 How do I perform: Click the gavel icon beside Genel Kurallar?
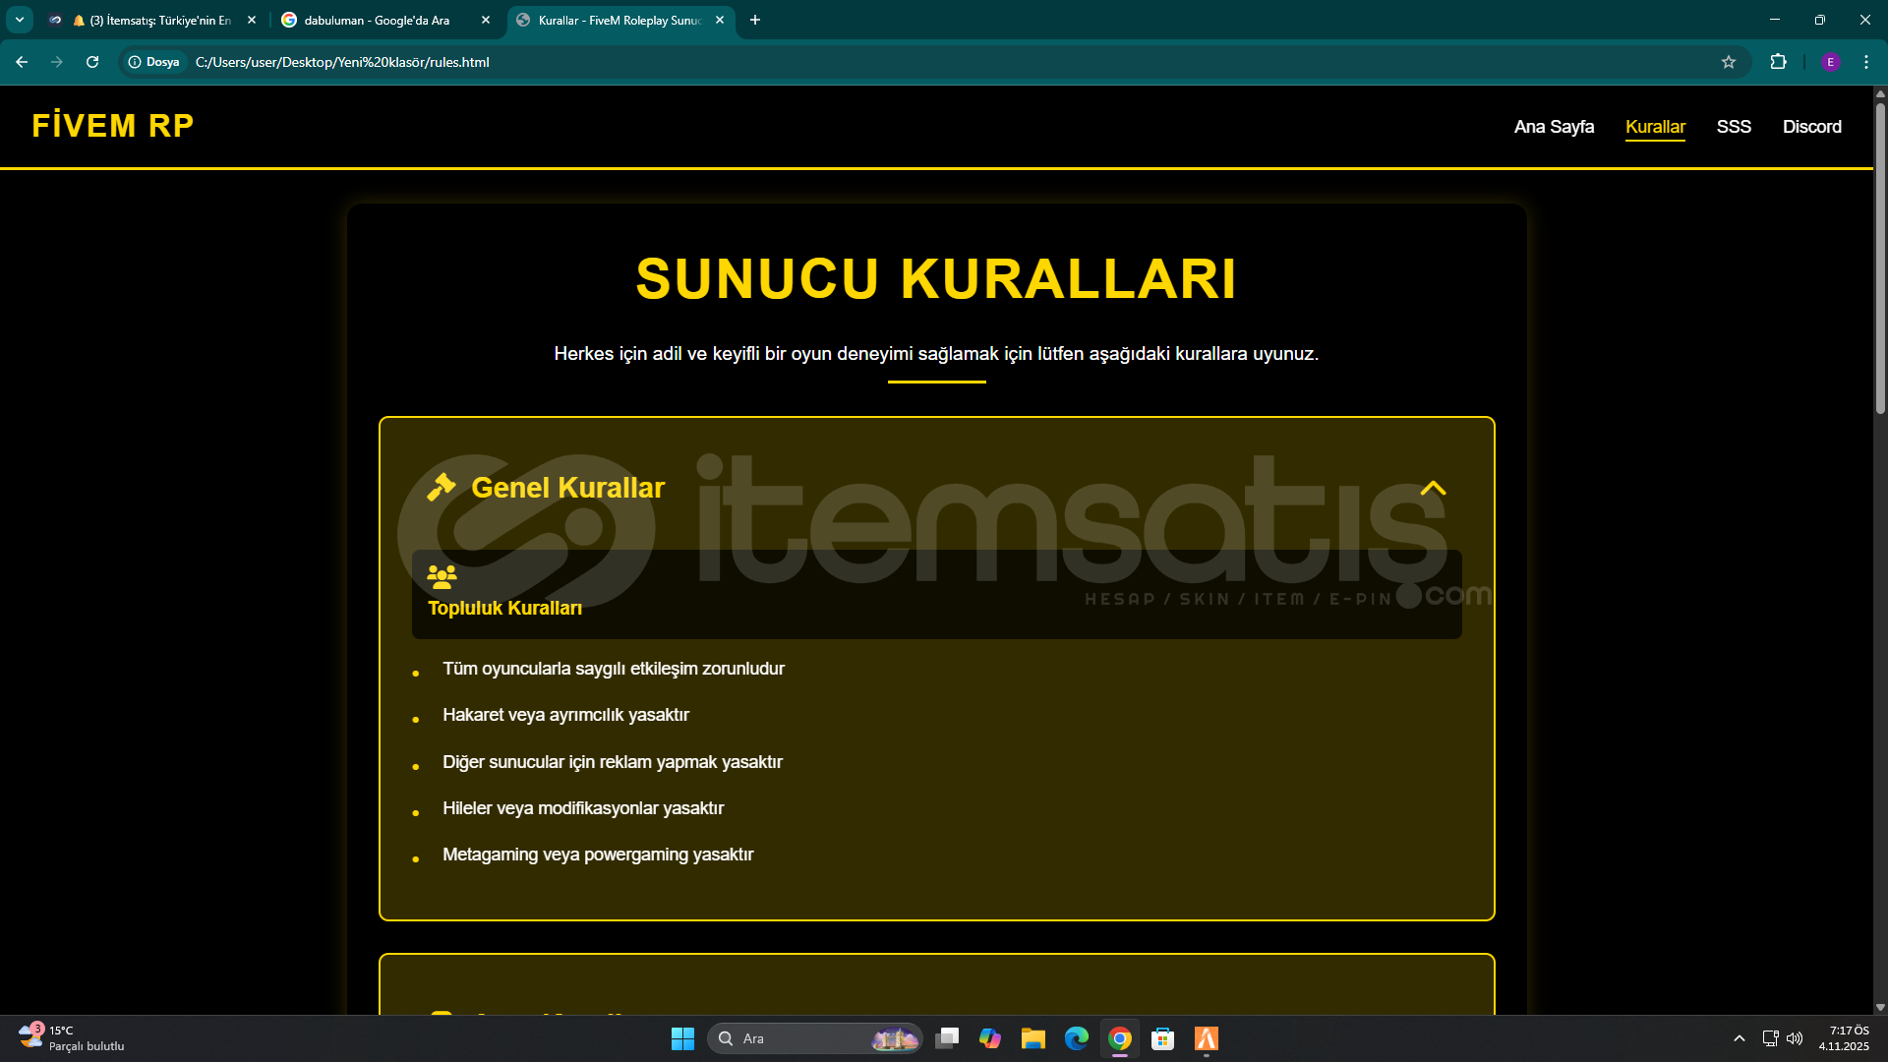[x=442, y=487]
